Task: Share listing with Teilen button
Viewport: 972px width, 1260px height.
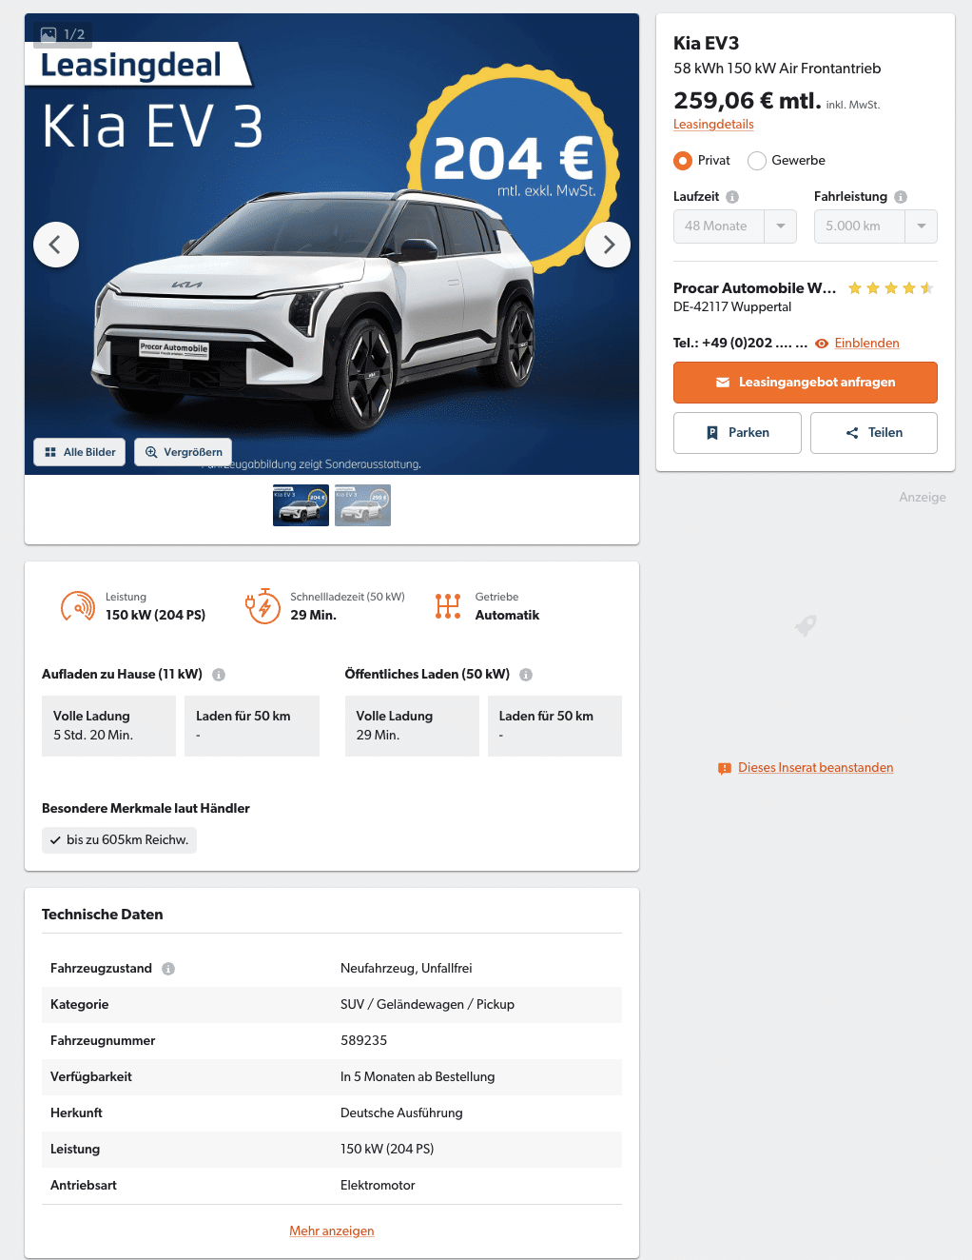Action: point(874,433)
